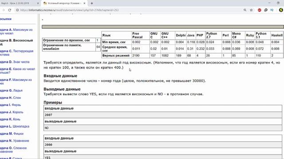Click the extension icon next to adblock
284x159 pixels.
[266, 10]
